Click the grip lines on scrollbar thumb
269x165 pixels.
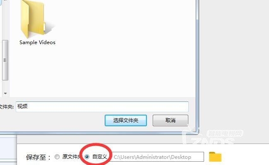tap(5, 60)
